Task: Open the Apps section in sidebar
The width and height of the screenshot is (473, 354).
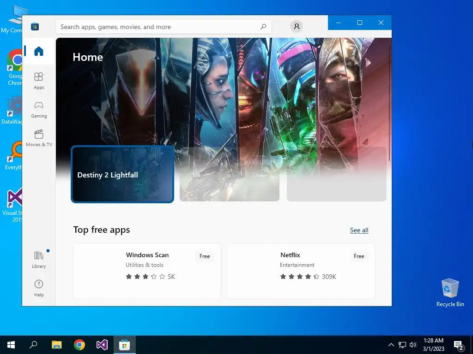Action: click(39, 81)
